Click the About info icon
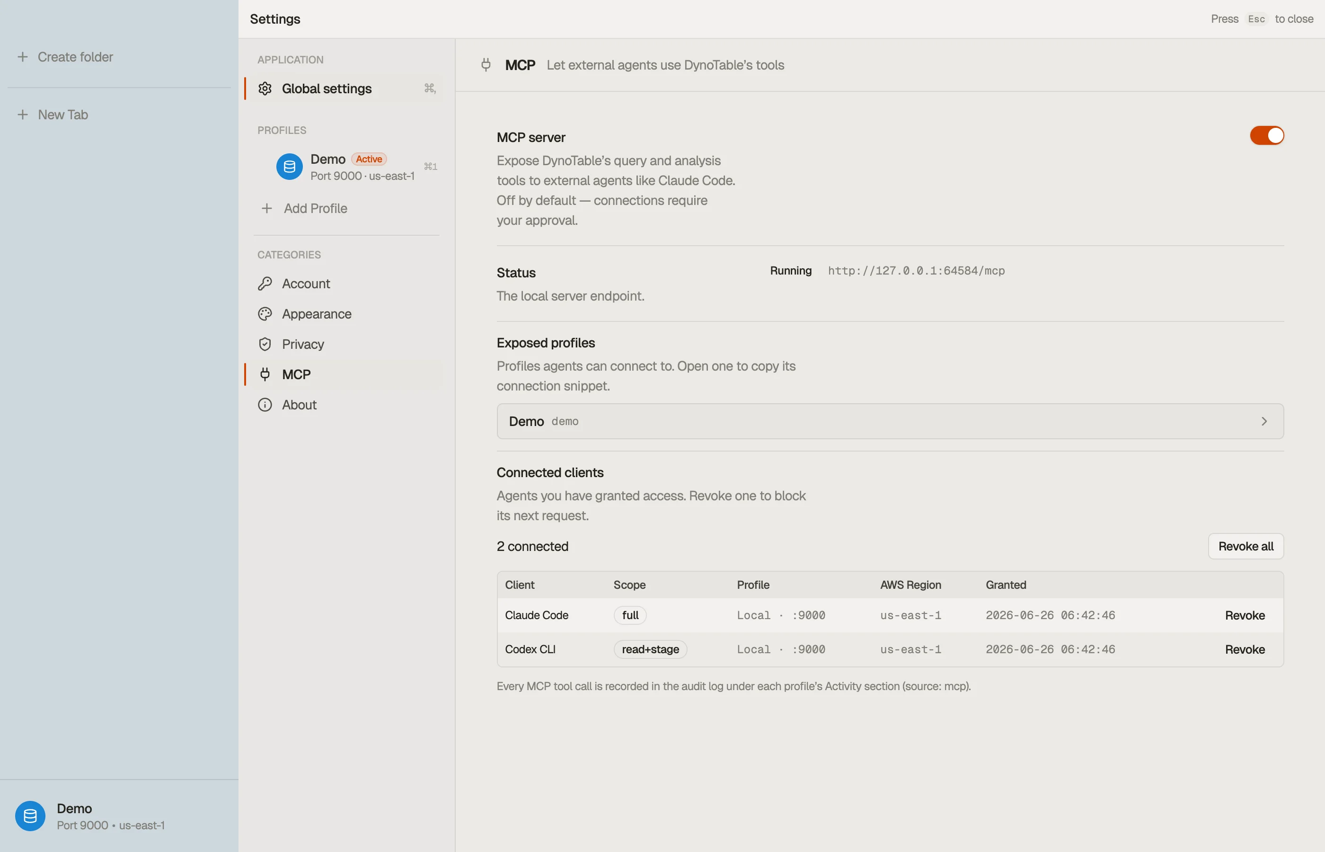The image size is (1325, 852). (265, 405)
